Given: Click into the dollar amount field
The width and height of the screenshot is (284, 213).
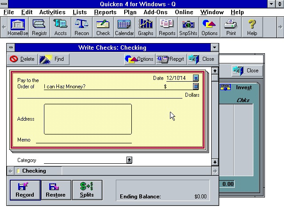Looking at the screenshot, I should [180, 87].
